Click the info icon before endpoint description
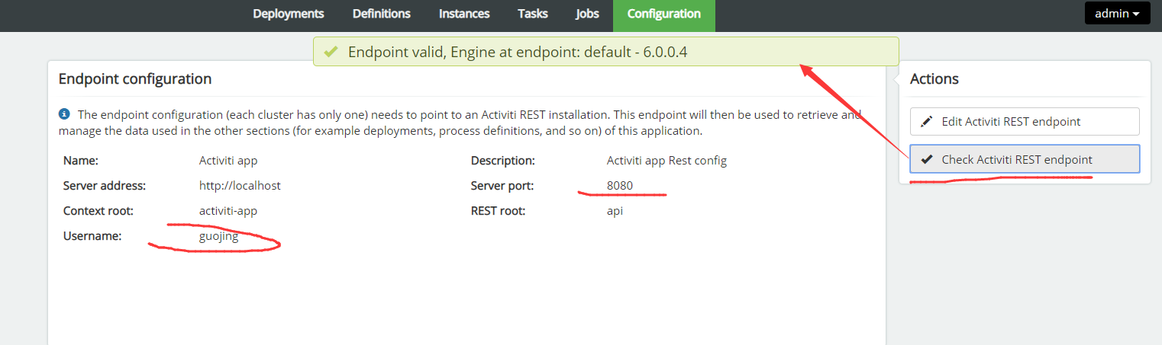Image resolution: width=1162 pixels, height=345 pixels. [x=64, y=115]
